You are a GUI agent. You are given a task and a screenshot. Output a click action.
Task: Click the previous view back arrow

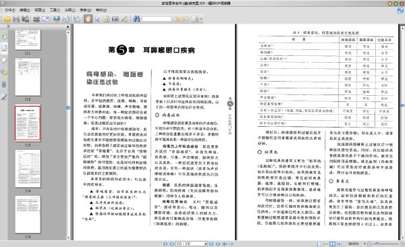(225, 244)
